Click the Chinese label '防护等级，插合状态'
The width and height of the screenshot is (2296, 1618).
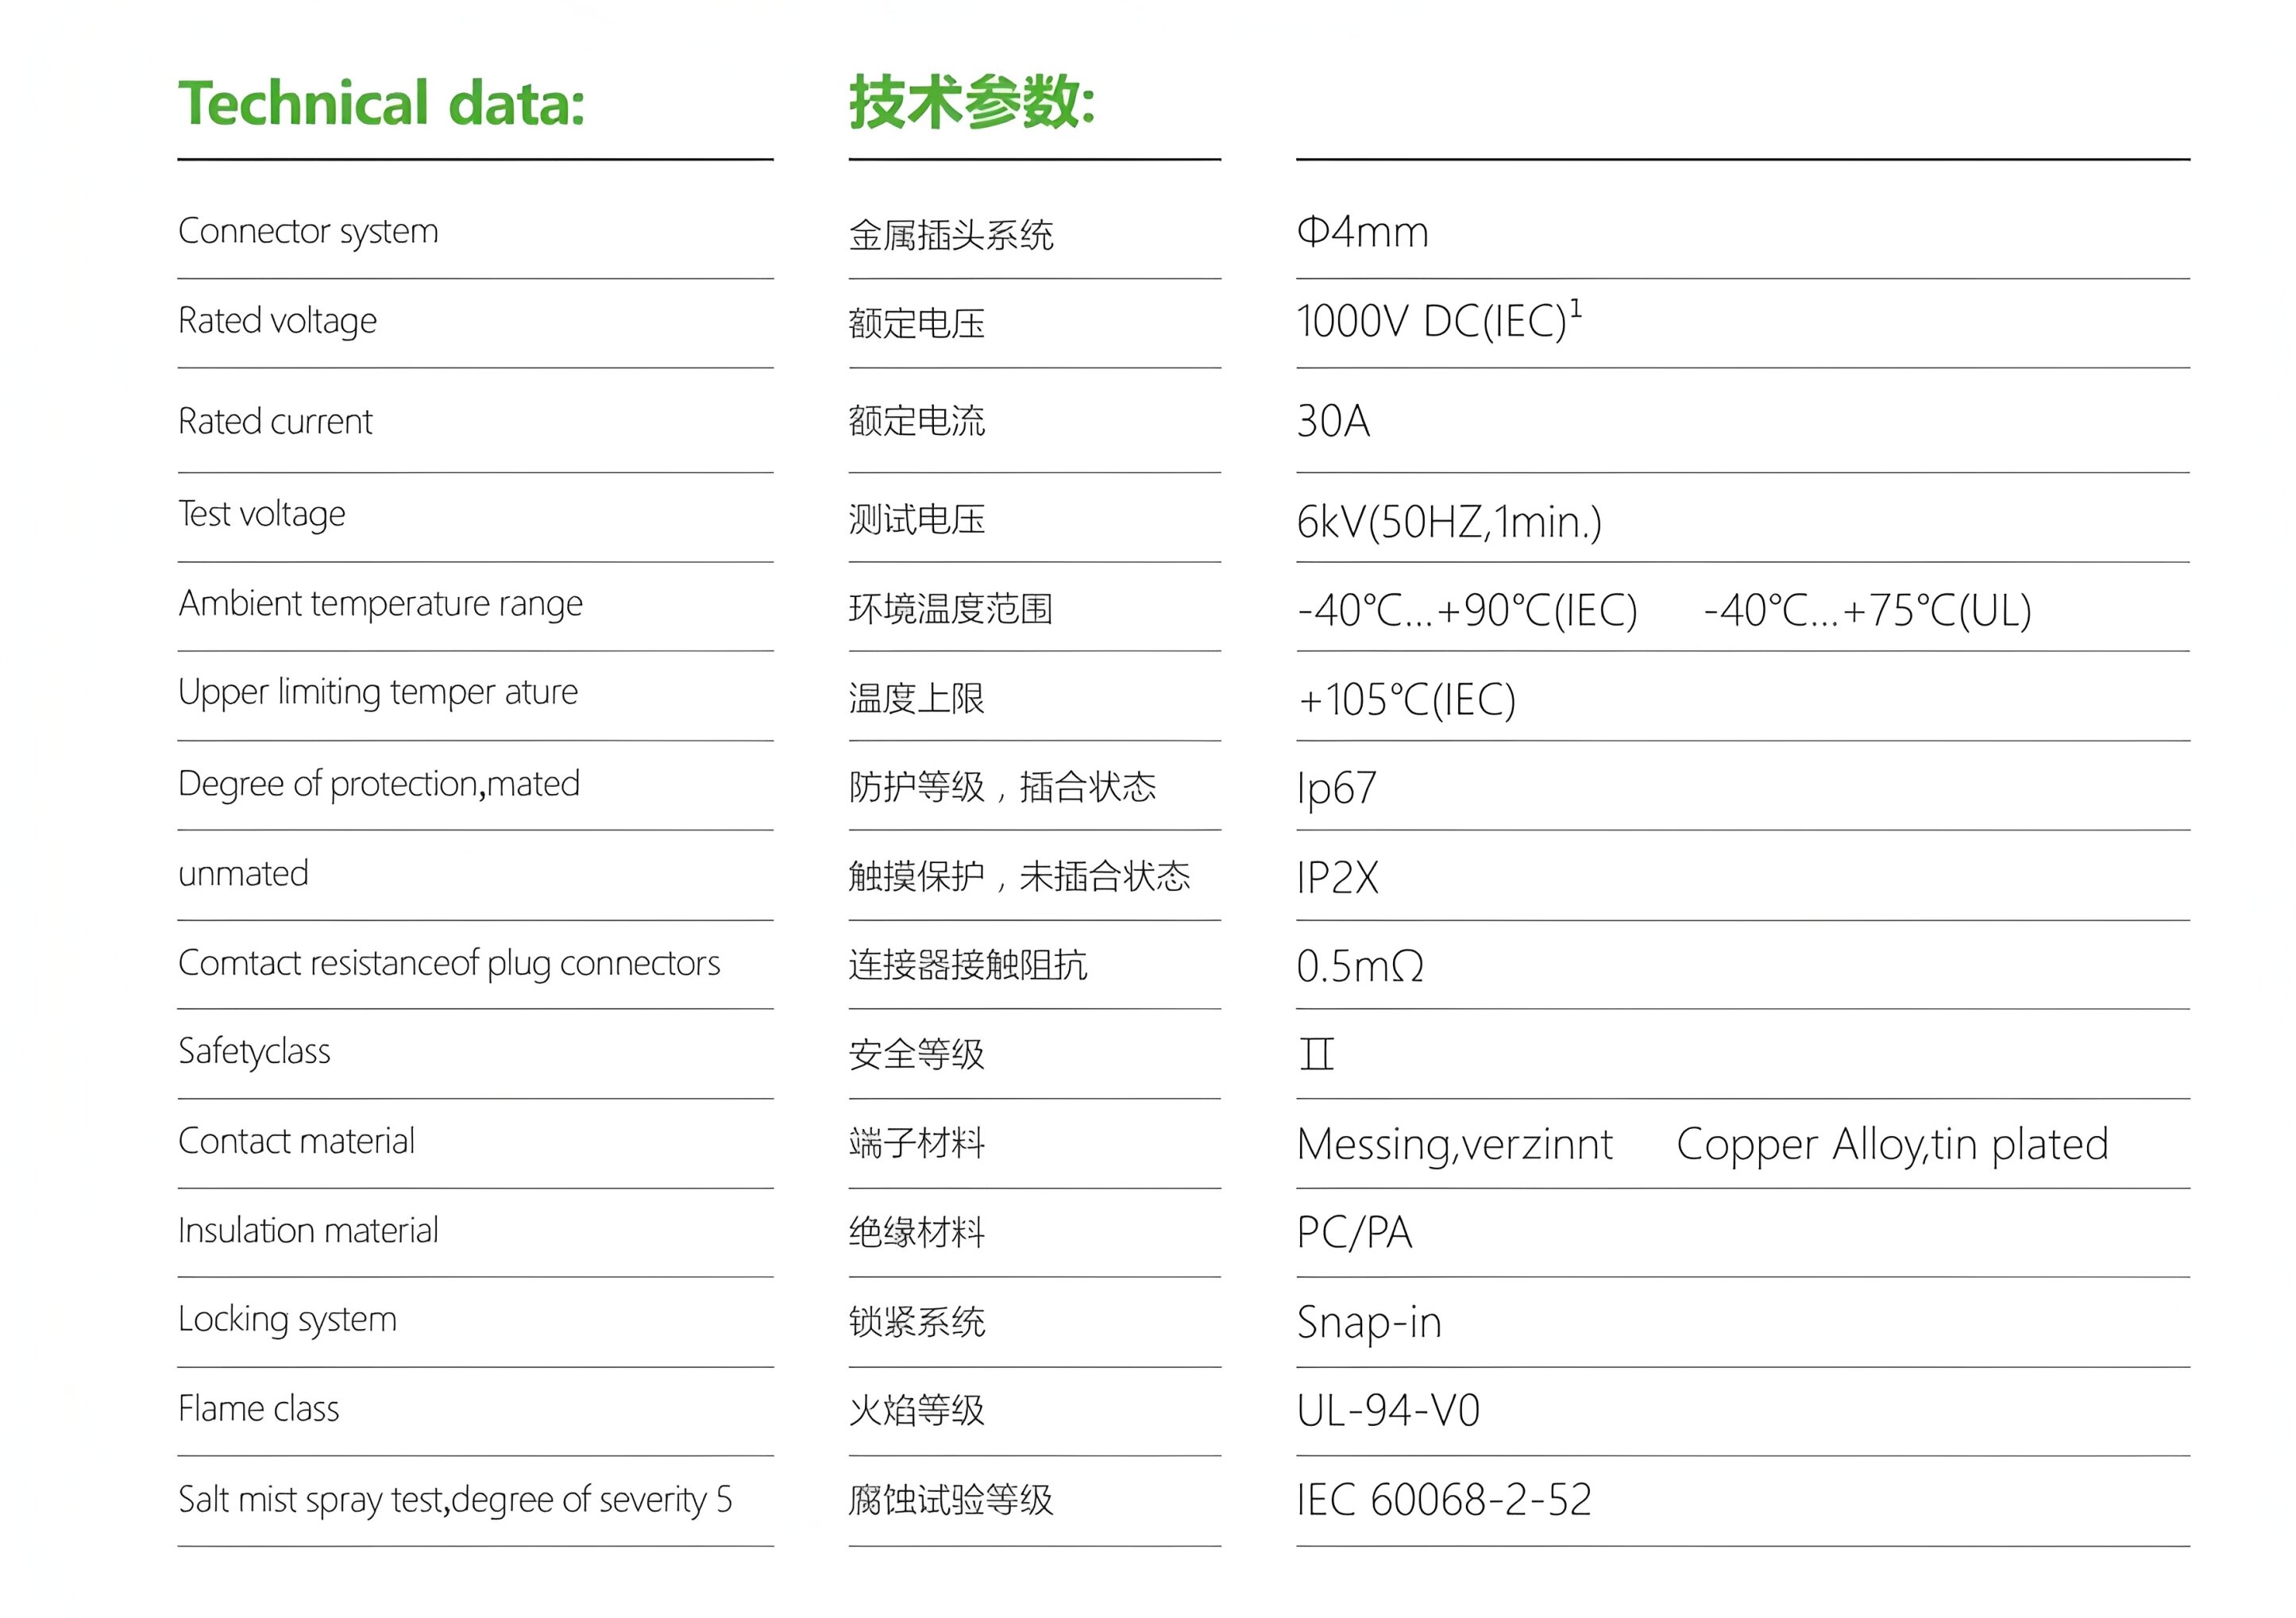click(x=1003, y=788)
